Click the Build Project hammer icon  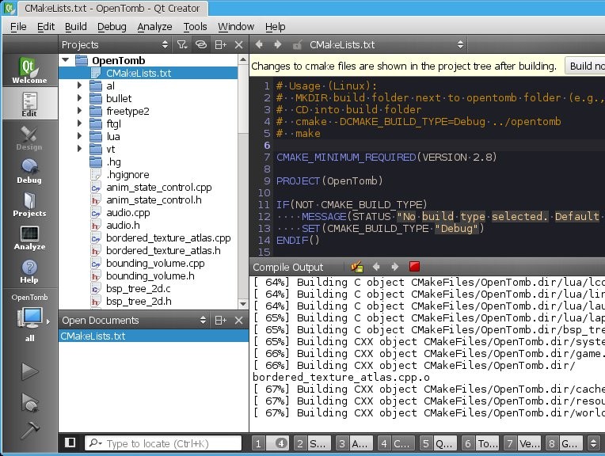[30, 430]
